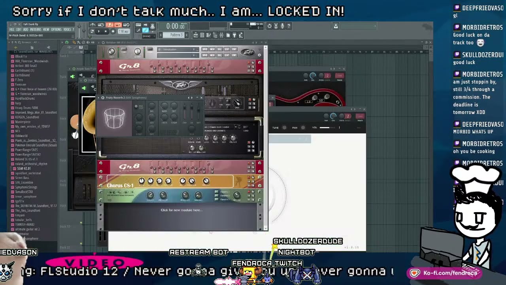Open the EDIT menu
The image size is (506, 285).
click(x=19, y=29)
